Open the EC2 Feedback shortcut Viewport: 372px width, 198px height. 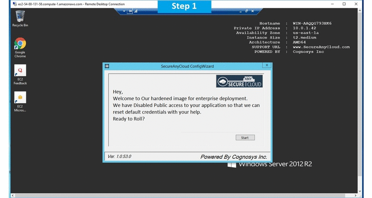tap(20, 71)
